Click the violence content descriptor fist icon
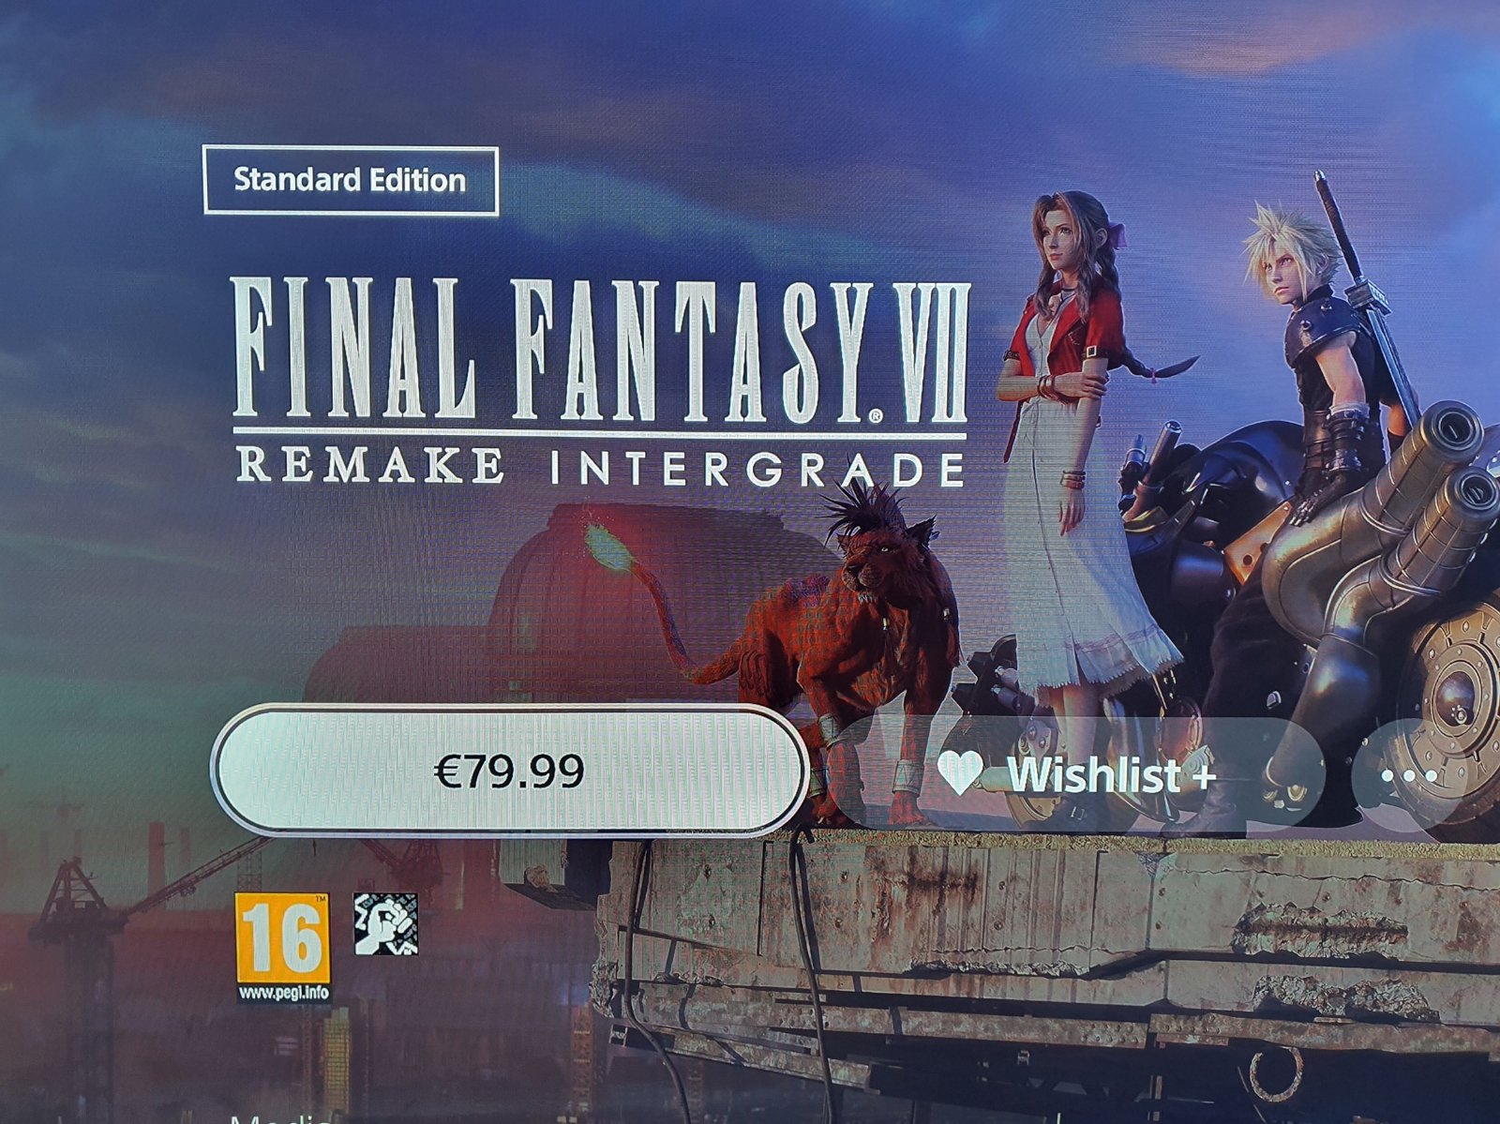 coord(385,924)
